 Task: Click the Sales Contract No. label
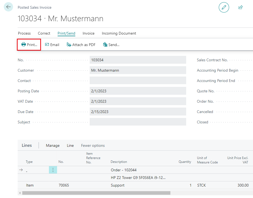click(212, 60)
